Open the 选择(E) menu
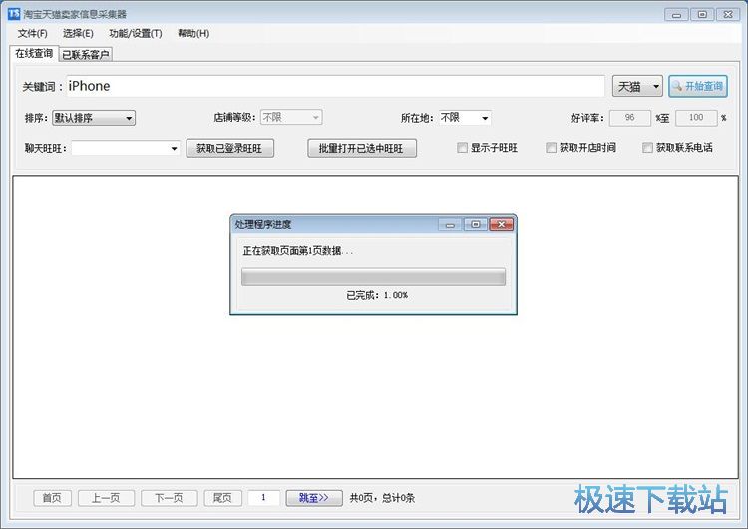The height and width of the screenshot is (529, 748). (x=78, y=33)
